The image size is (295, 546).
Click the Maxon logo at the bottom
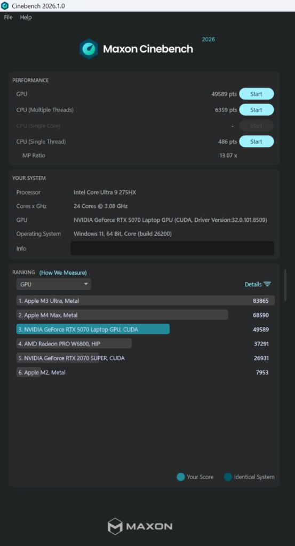point(140,526)
